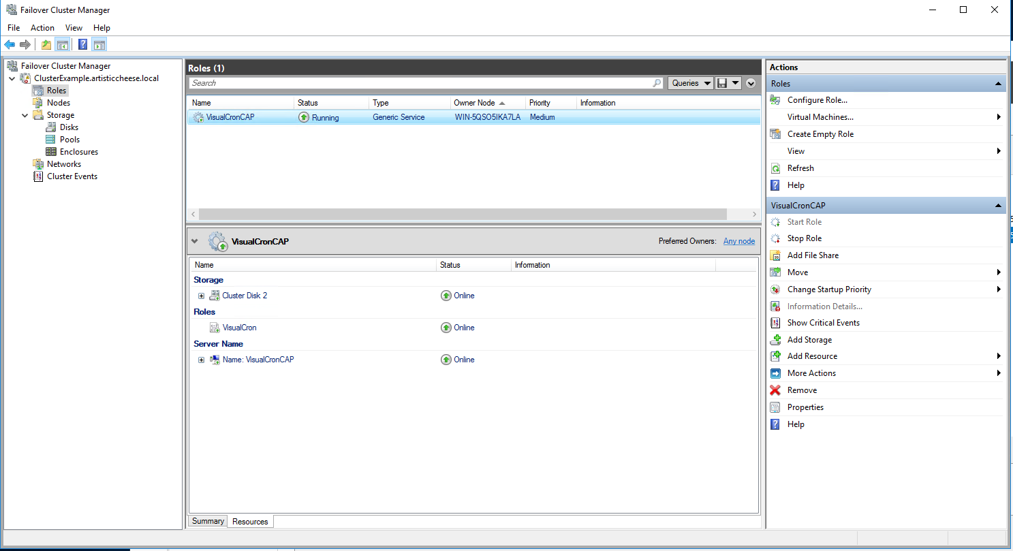Screen dimensions: 1013x551
Task: Click the Any node preferred owners link
Action: [x=739, y=241]
